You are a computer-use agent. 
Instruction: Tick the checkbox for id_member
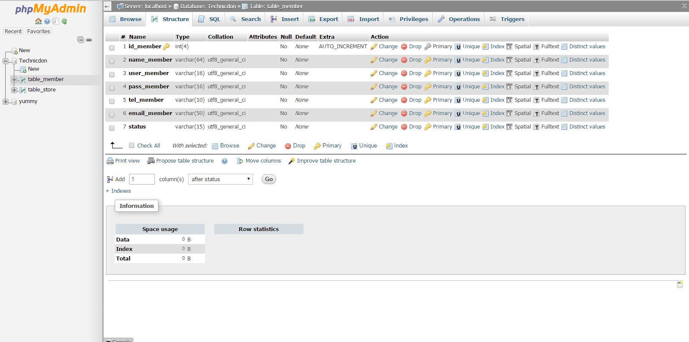click(x=112, y=48)
